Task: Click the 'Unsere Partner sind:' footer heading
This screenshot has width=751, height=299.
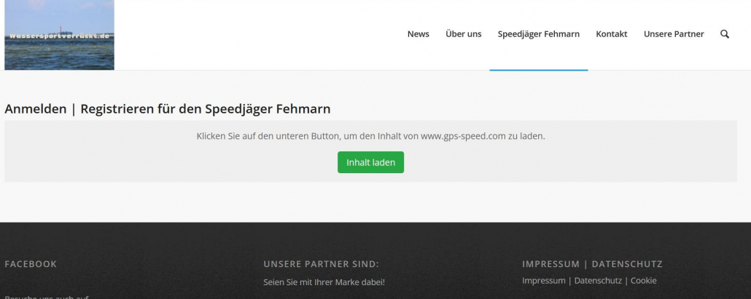Action: (321, 264)
